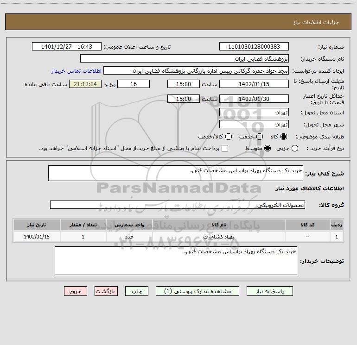Toggle Islamic treasury bonds payment checkbox

[225, 148]
